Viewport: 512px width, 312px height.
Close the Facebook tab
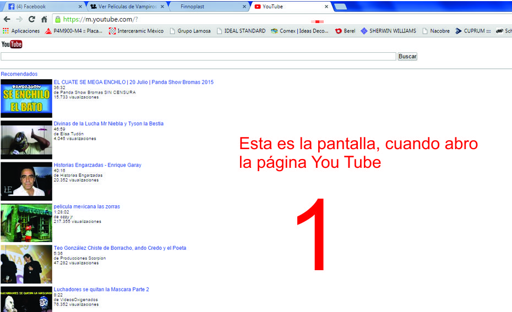tap(80, 7)
